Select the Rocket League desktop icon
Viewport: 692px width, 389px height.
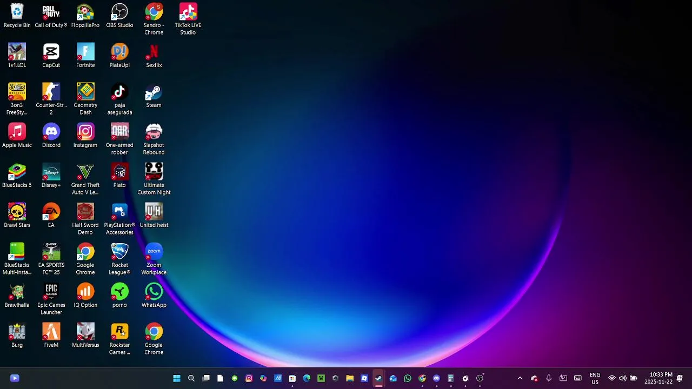click(119, 259)
